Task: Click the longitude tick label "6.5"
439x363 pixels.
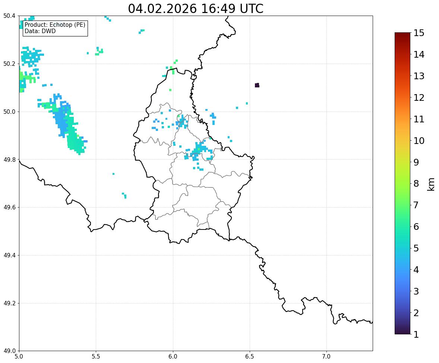Action: click(250, 357)
